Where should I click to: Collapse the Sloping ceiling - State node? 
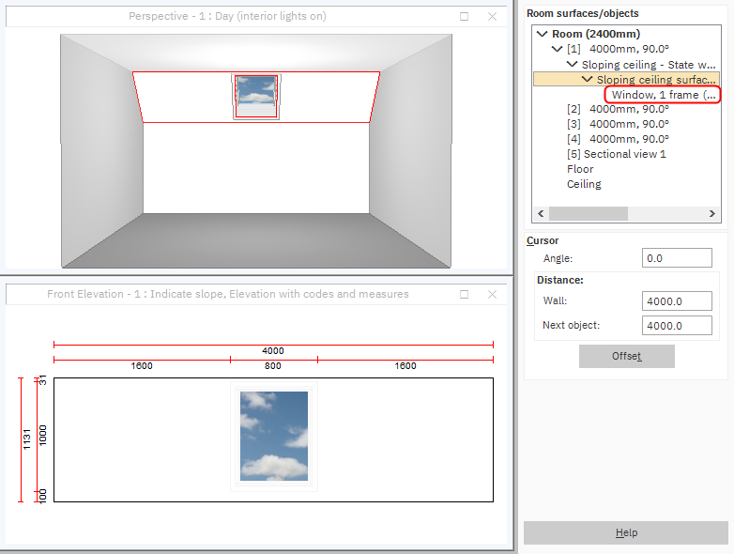573,65
